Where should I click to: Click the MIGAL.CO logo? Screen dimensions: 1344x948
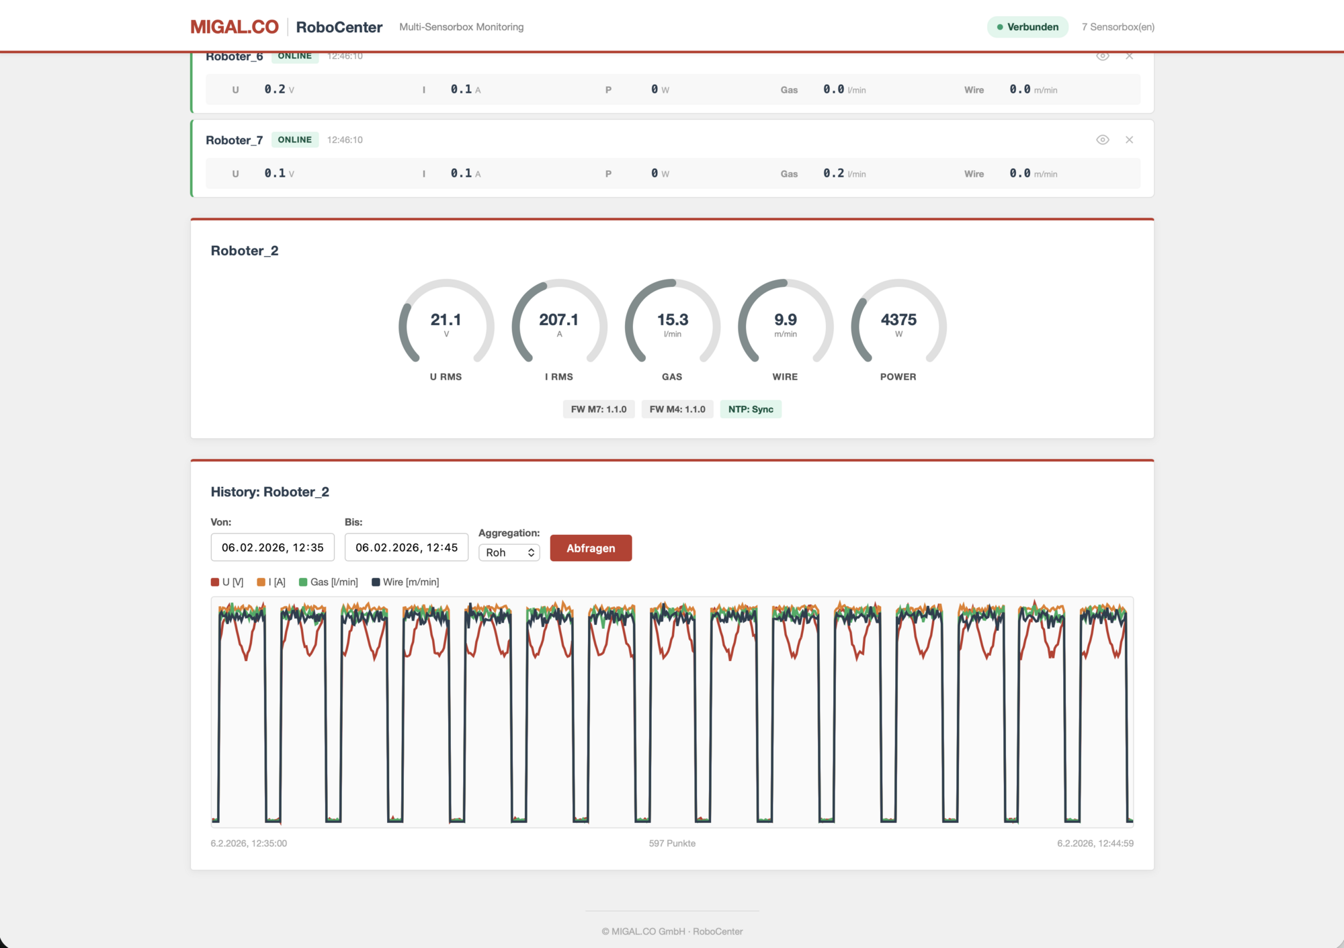tap(234, 27)
